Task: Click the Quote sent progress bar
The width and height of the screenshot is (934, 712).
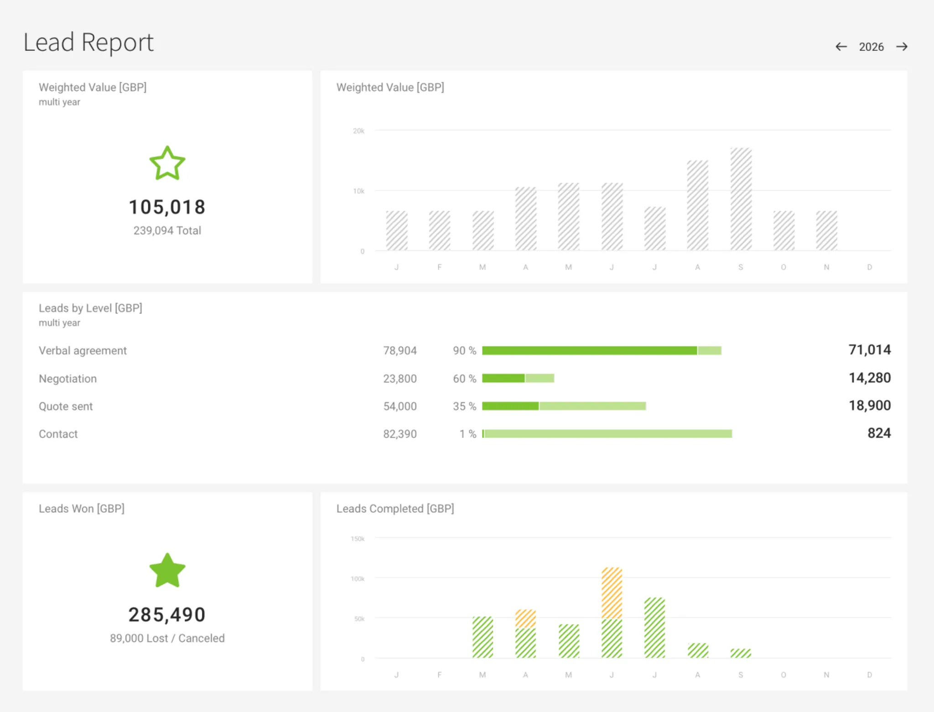Action: pyautogui.click(x=564, y=406)
